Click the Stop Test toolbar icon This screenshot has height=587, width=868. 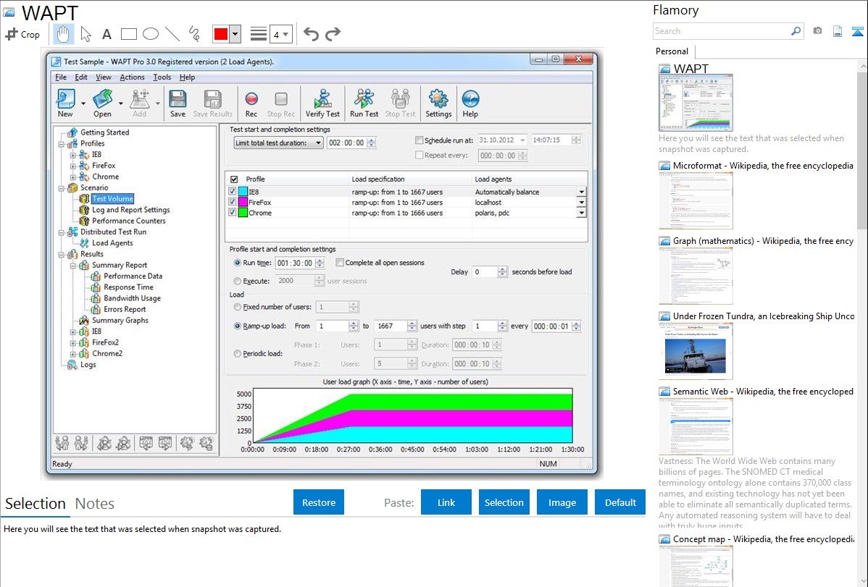(x=400, y=104)
